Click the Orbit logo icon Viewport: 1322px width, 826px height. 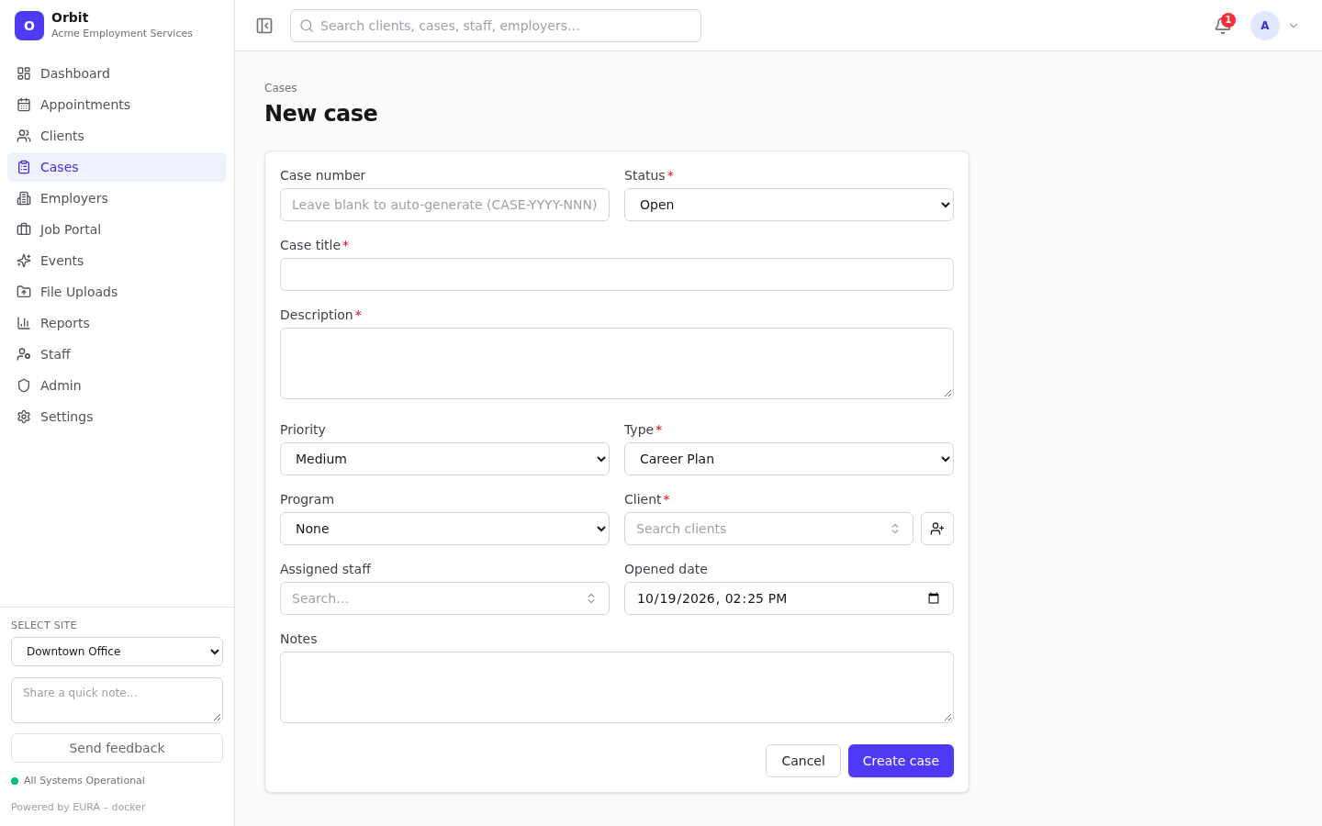[29, 26]
